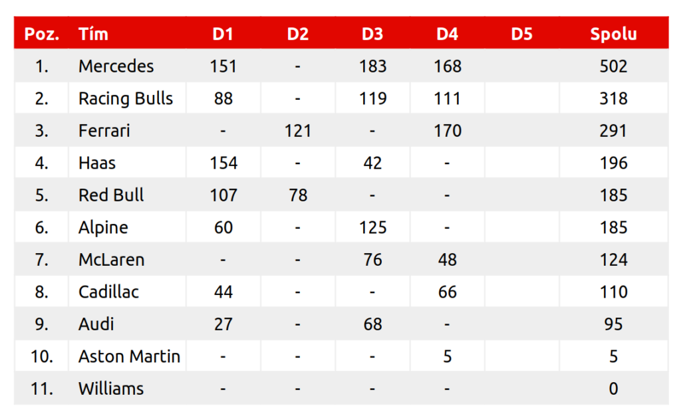Click the D4 column header
The image size is (681, 418).
point(447,34)
